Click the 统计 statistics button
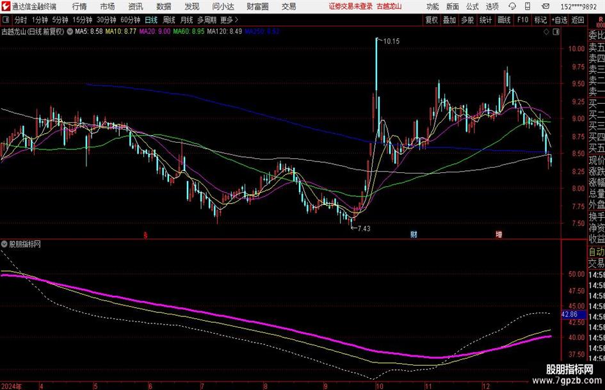This screenshot has width=605, height=390. (486, 20)
